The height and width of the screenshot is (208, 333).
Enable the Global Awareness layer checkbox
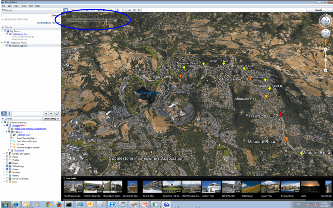point(7,179)
